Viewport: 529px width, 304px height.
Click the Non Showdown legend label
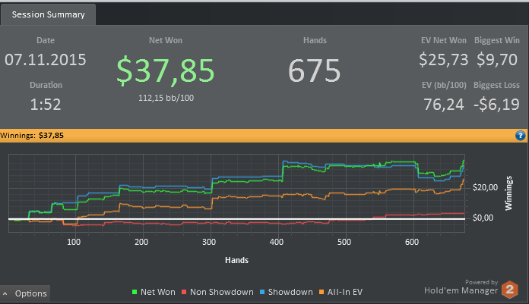coord(222,292)
